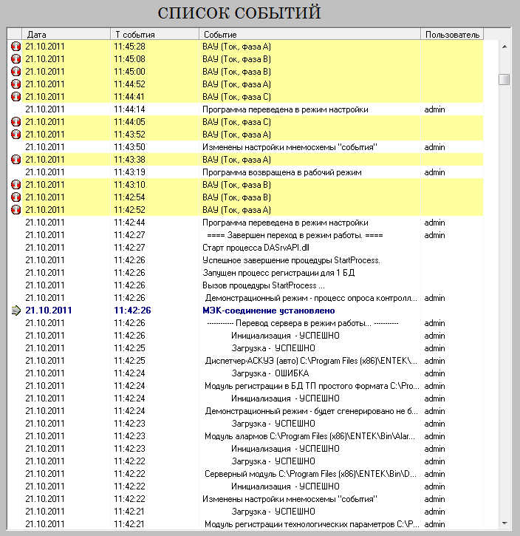The width and height of the screenshot is (520, 536).
Task: Click alarm icon on the 11:43:38 row
Action: [16, 159]
